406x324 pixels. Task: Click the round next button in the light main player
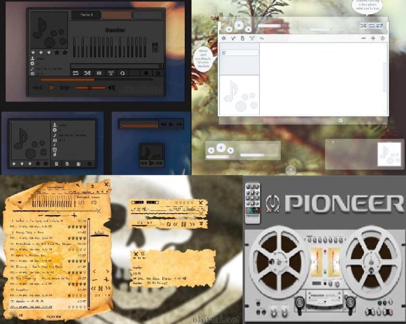(x=248, y=30)
